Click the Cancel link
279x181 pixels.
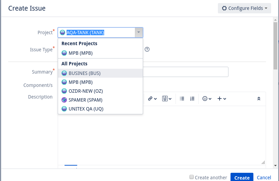(x=264, y=178)
